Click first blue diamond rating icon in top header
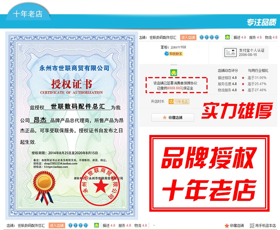This screenshot has width=280, height=230. click(x=202, y=37)
